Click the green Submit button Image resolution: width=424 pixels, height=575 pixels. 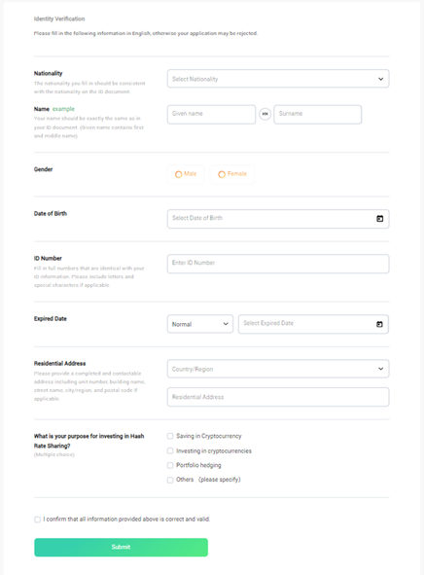tap(121, 547)
